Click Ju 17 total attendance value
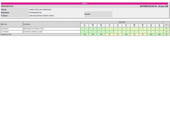Viewport: 170px width, 131px height. coord(109,35)
